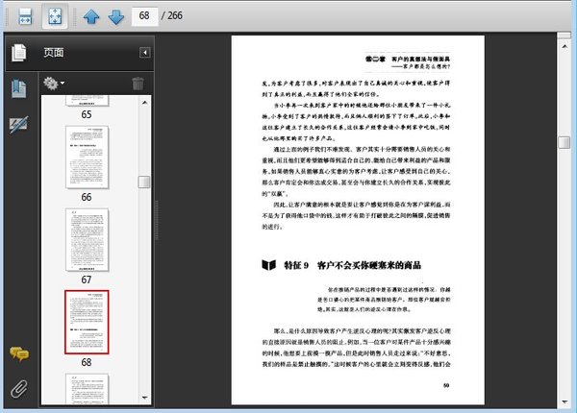The height and width of the screenshot is (413, 577).
Task: Select the page 67 thumbnail
Action: [86, 240]
